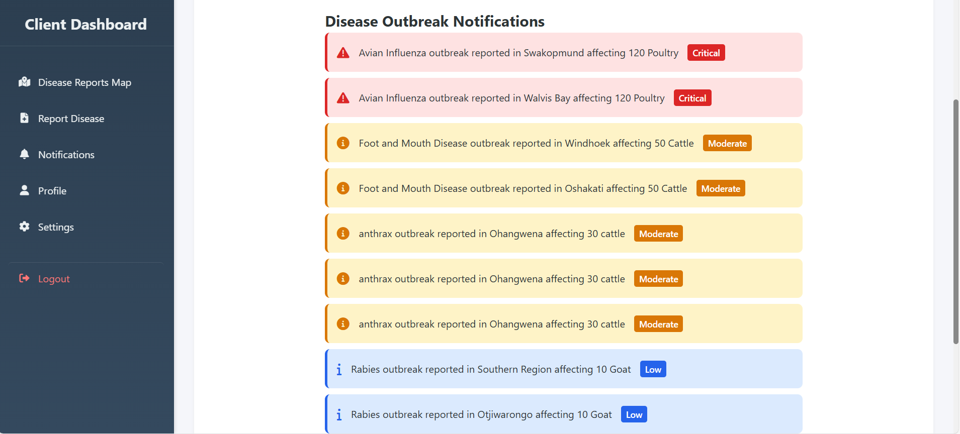960x434 pixels.
Task: Select the Client Dashboard title
Action: (86, 24)
